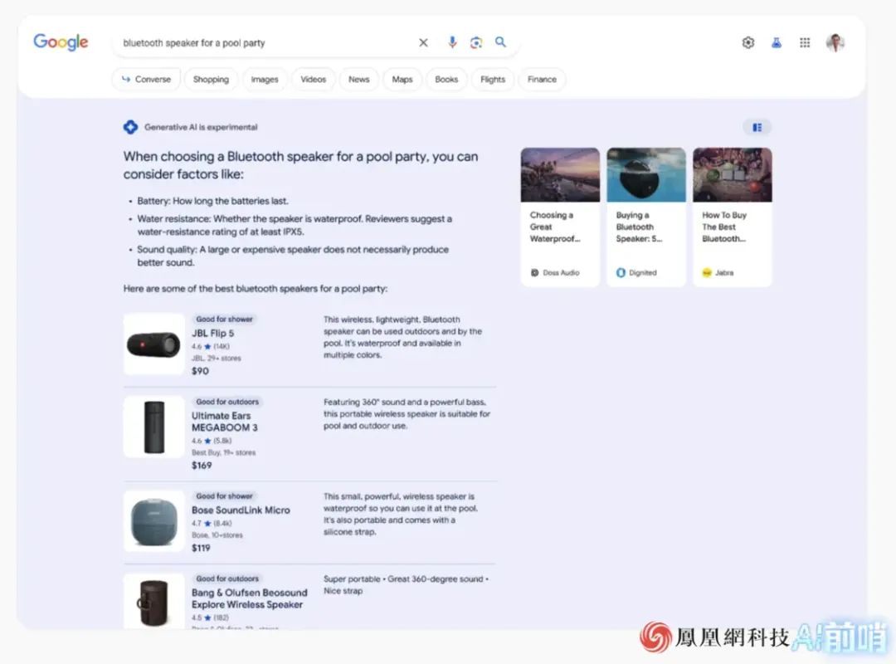The height and width of the screenshot is (664, 896).
Task: Open Ultimate Ears MEGABOOM 3 listing
Action: coord(224,422)
